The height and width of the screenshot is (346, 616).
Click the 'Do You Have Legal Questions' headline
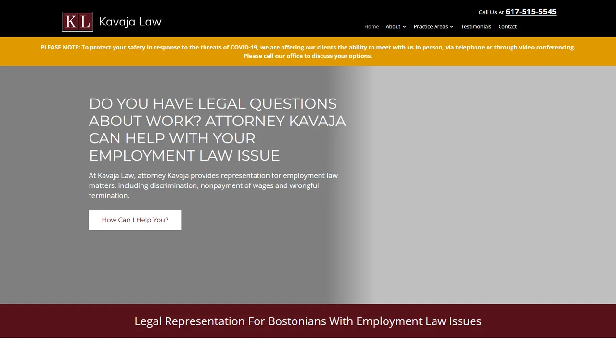[218, 129]
